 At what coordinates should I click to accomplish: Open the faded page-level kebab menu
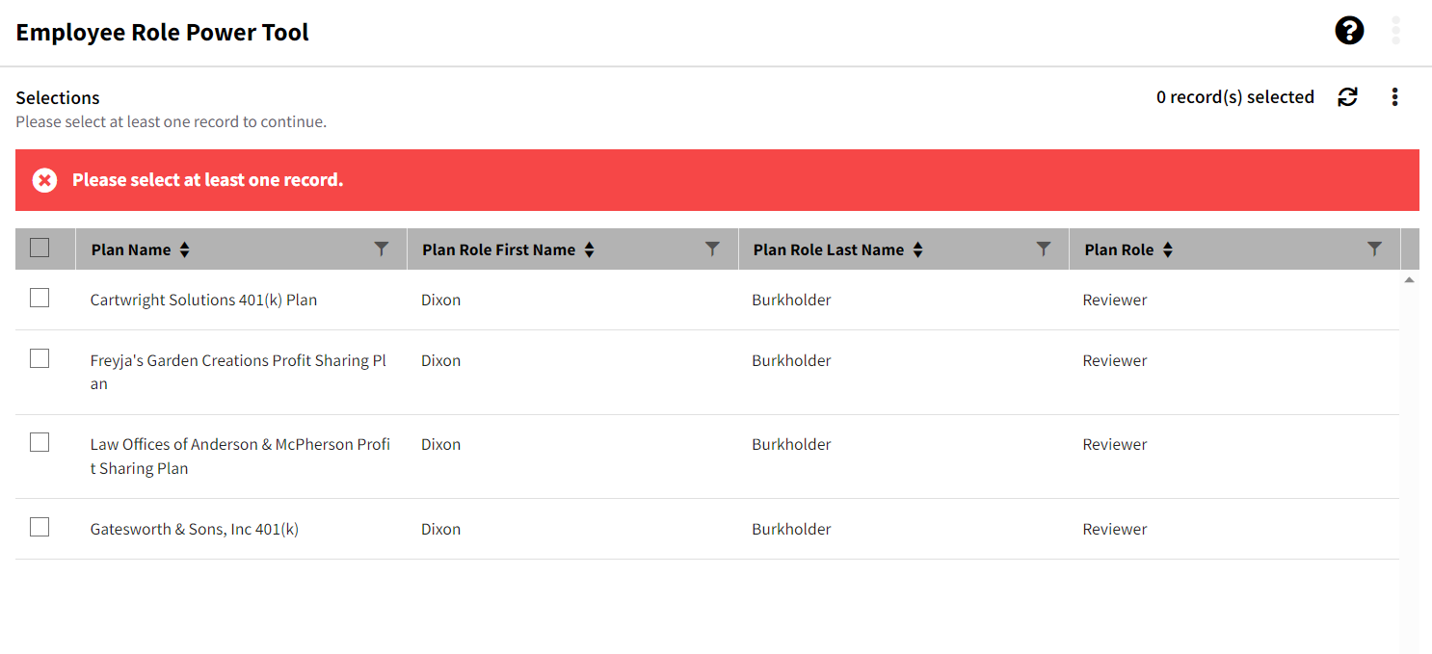coord(1395,31)
